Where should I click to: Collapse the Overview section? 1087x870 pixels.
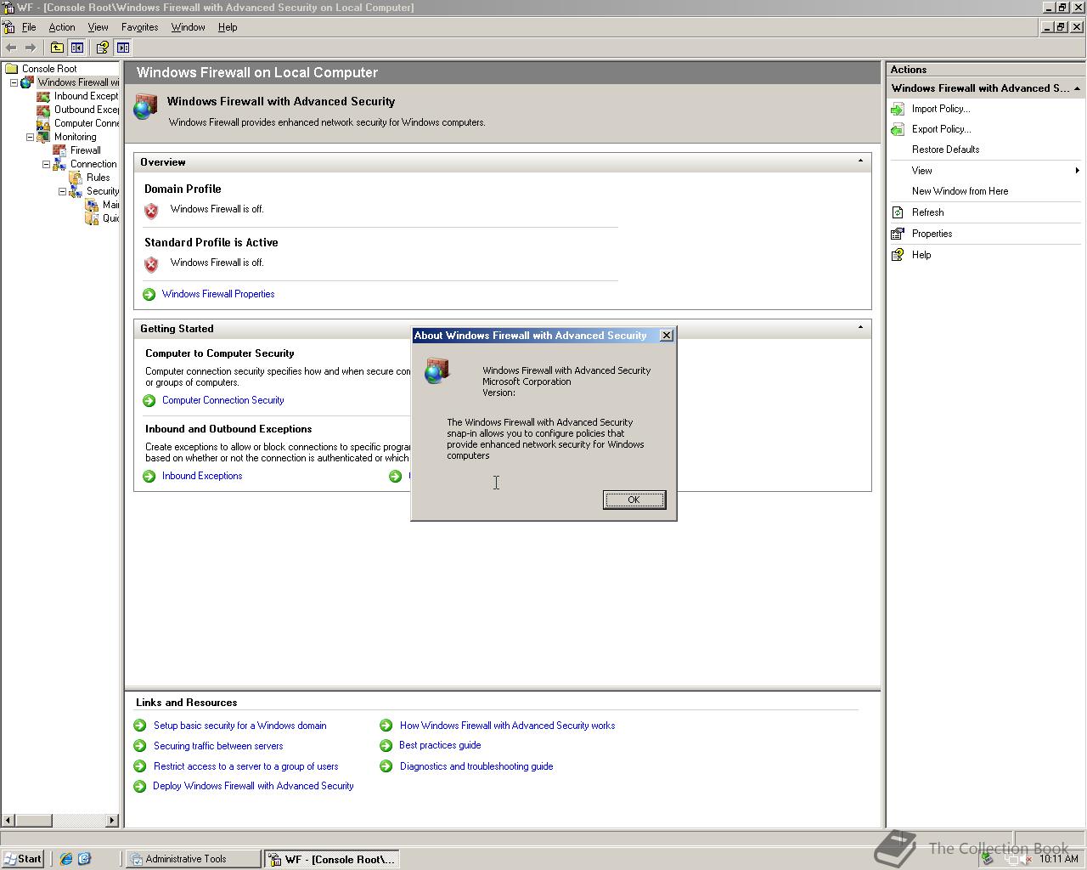tap(860, 161)
